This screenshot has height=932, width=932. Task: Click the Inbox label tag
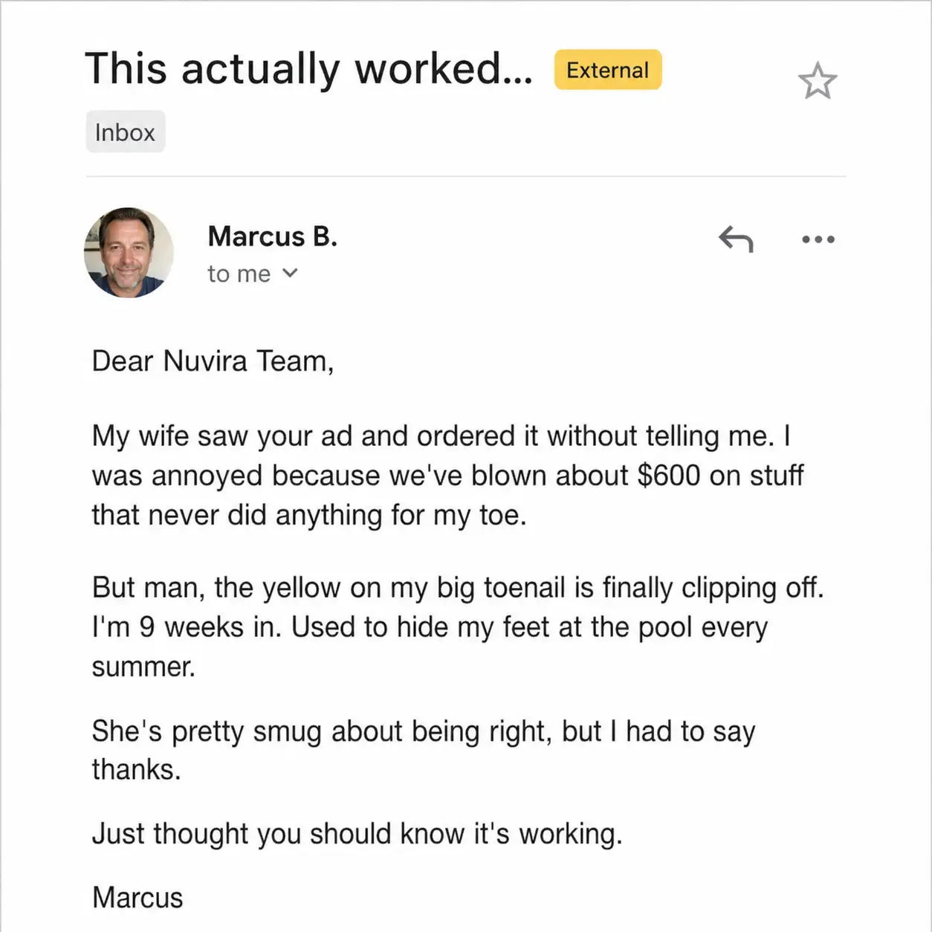125,132
